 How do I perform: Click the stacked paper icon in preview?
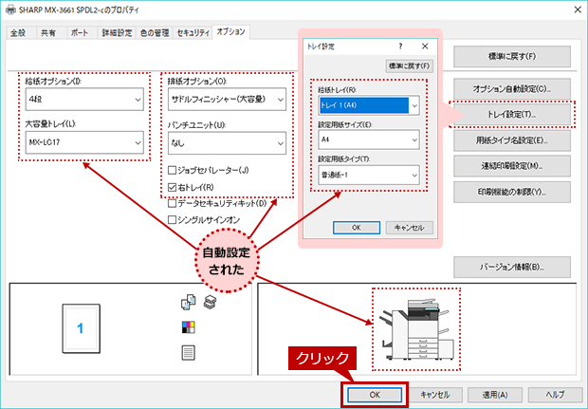[x=210, y=302]
